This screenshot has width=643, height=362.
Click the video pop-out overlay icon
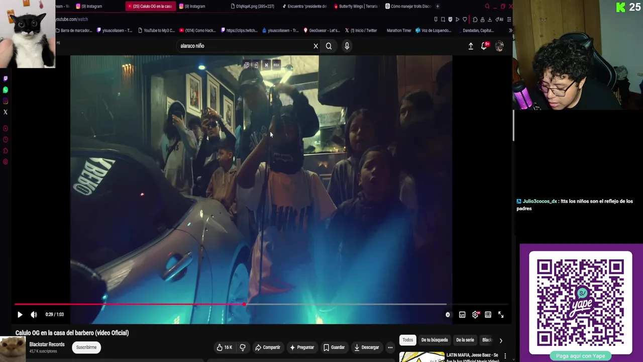[x=247, y=65]
